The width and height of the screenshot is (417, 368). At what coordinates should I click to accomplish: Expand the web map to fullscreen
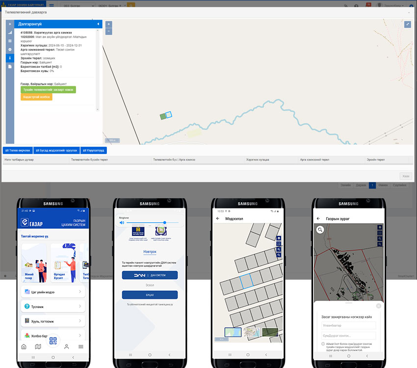[x=407, y=24]
